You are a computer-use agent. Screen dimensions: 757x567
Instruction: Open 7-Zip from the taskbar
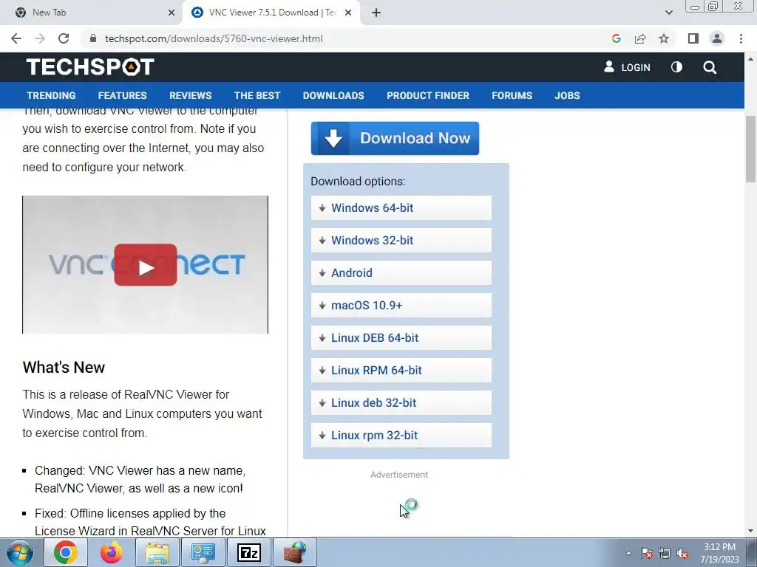(x=249, y=552)
